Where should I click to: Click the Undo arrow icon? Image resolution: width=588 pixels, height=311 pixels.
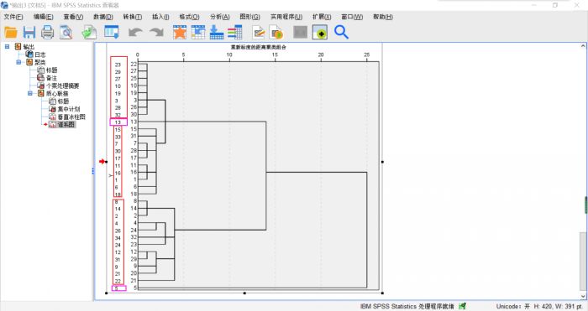point(135,32)
